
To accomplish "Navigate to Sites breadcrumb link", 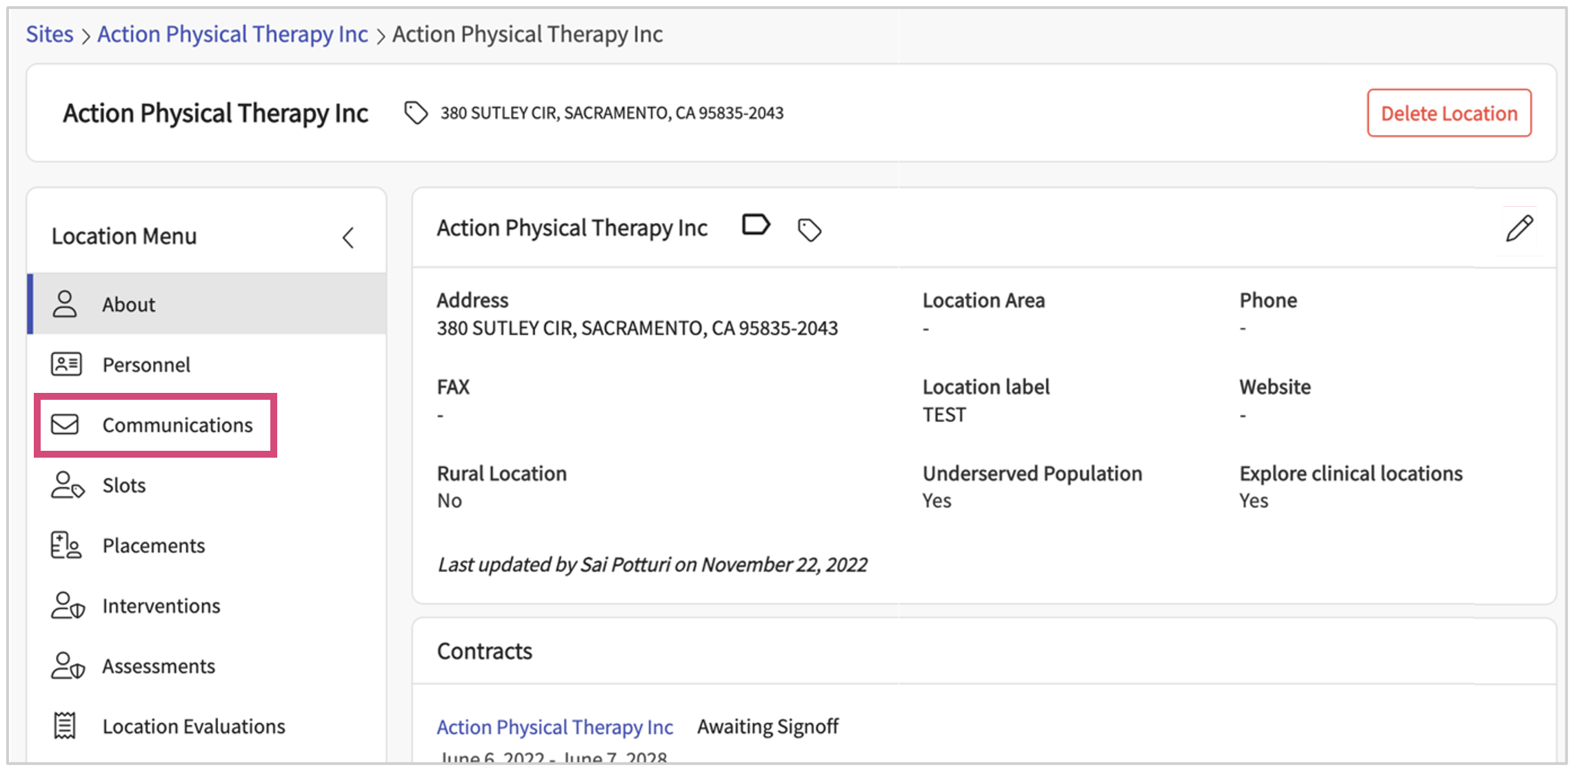I will (x=50, y=34).
